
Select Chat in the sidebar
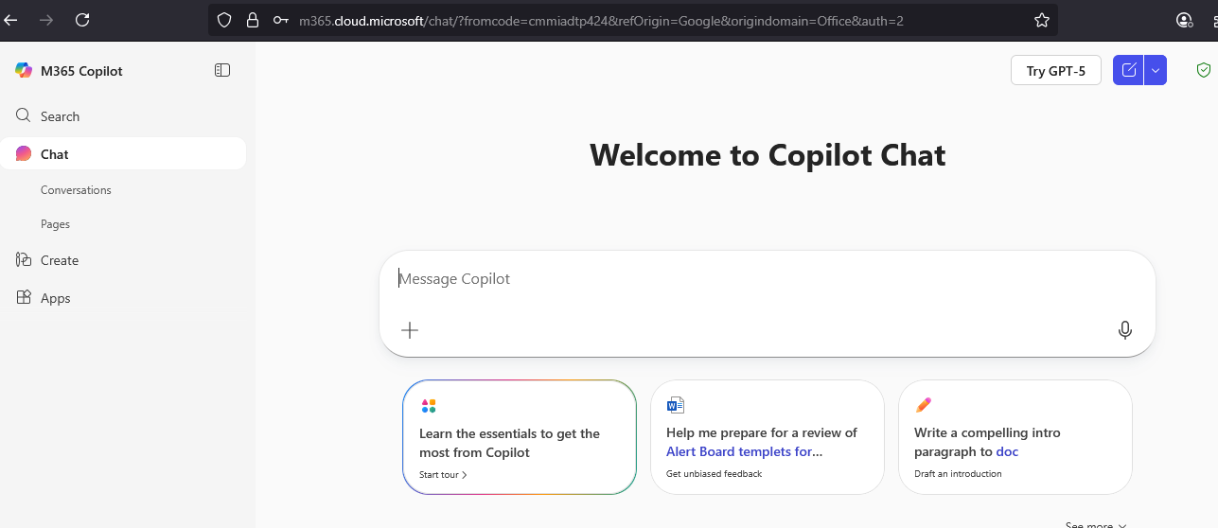[123, 154]
